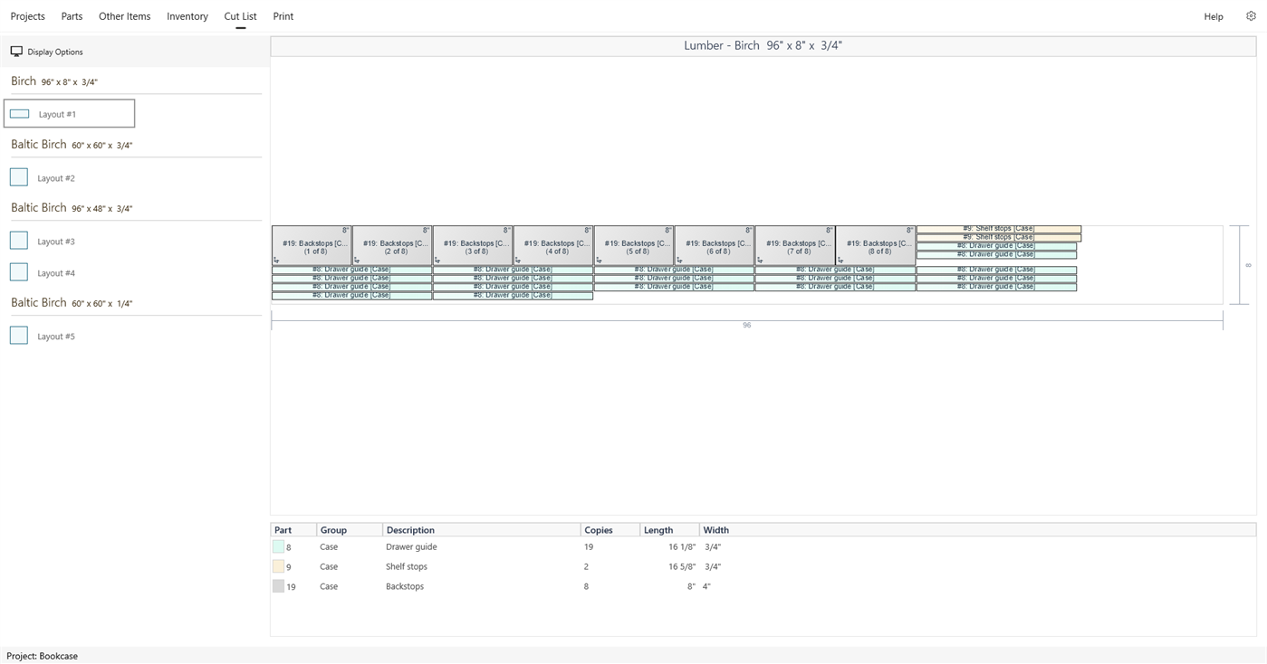
Task: Sort by the Copies column header
Action: point(599,530)
